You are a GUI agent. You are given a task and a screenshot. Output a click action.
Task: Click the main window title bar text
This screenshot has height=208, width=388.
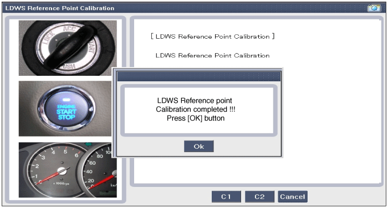(x=60, y=8)
